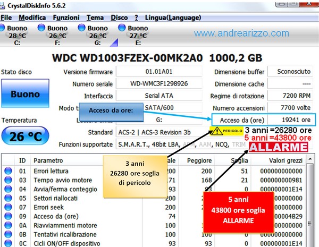Click the 7700 volte power count field
The image size is (319, 247).
pyautogui.click(x=290, y=107)
